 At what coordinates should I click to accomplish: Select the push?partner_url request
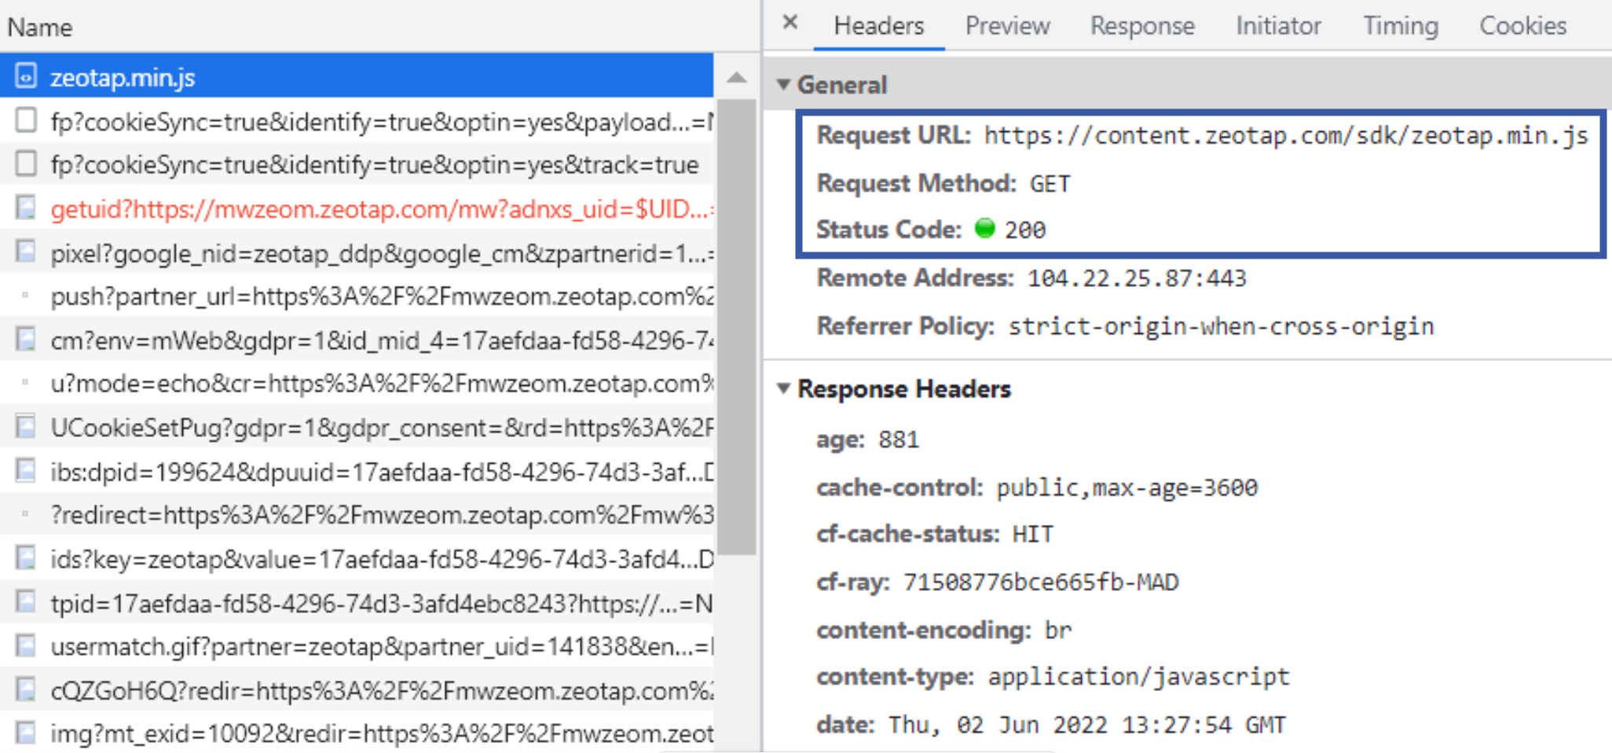point(357,296)
